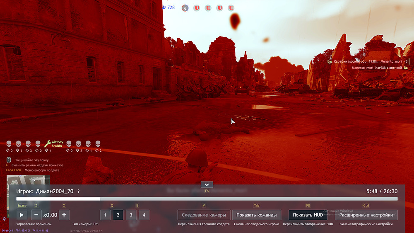The width and height of the screenshot is (414, 233).
Task: Click the x0.00 playback speed value
Action: point(50,215)
